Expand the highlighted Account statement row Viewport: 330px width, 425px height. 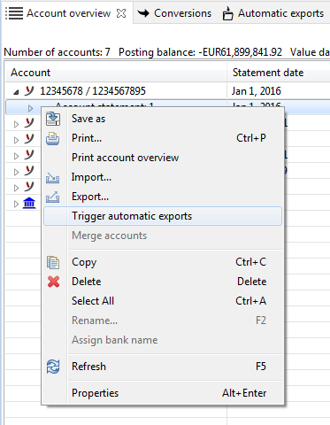pos(30,108)
